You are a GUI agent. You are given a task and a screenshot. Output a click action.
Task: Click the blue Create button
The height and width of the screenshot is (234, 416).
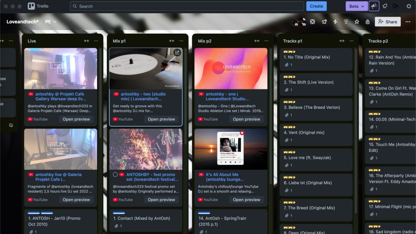(316, 6)
